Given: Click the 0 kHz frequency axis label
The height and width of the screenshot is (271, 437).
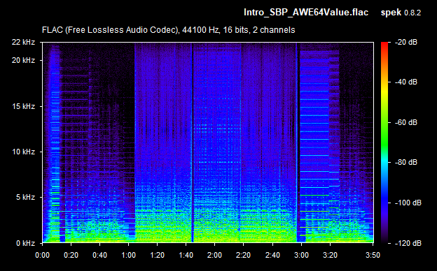Looking at the screenshot, I should coord(25,243).
